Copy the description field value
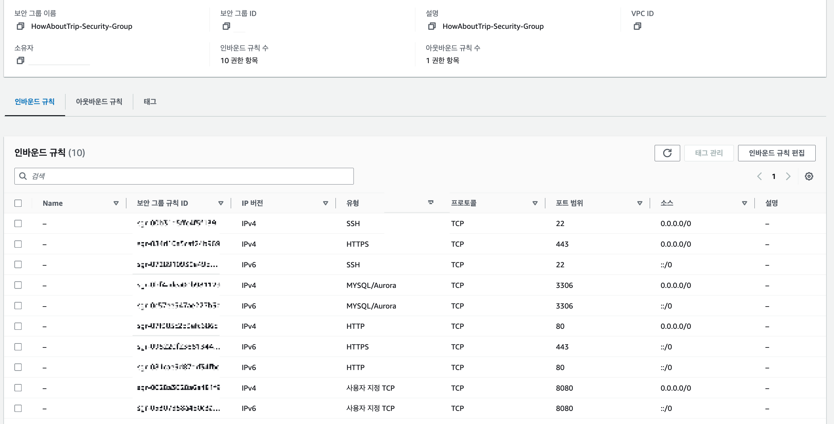834x424 pixels. click(432, 26)
